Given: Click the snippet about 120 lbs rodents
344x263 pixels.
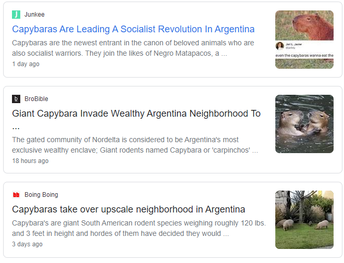Looking at the screenshot, I should [x=139, y=228].
